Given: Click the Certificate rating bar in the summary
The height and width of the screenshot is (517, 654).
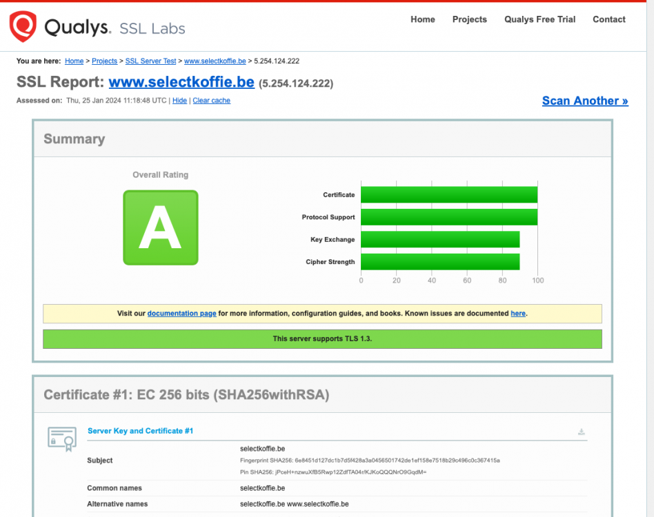Looking at the screenshot, I should pos(448,194).
